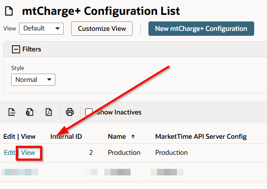Click New mtCharge+ Configuration button
The image size is (267, 189).
pos(201,28)
